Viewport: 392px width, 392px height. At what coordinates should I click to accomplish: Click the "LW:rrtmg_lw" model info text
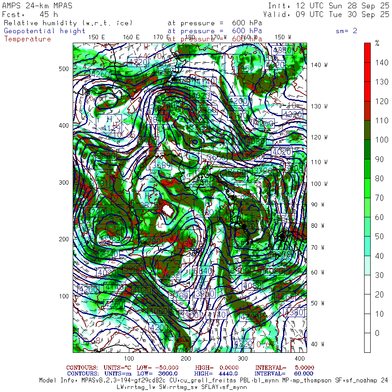coord(136,387)
